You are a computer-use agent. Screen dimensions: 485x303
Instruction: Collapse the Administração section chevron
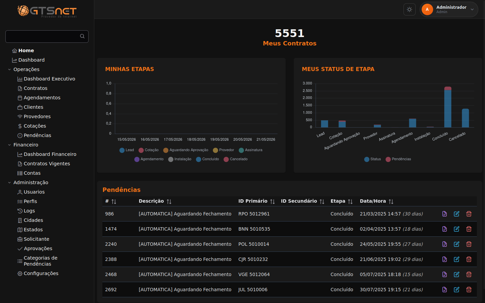(9, 182)
